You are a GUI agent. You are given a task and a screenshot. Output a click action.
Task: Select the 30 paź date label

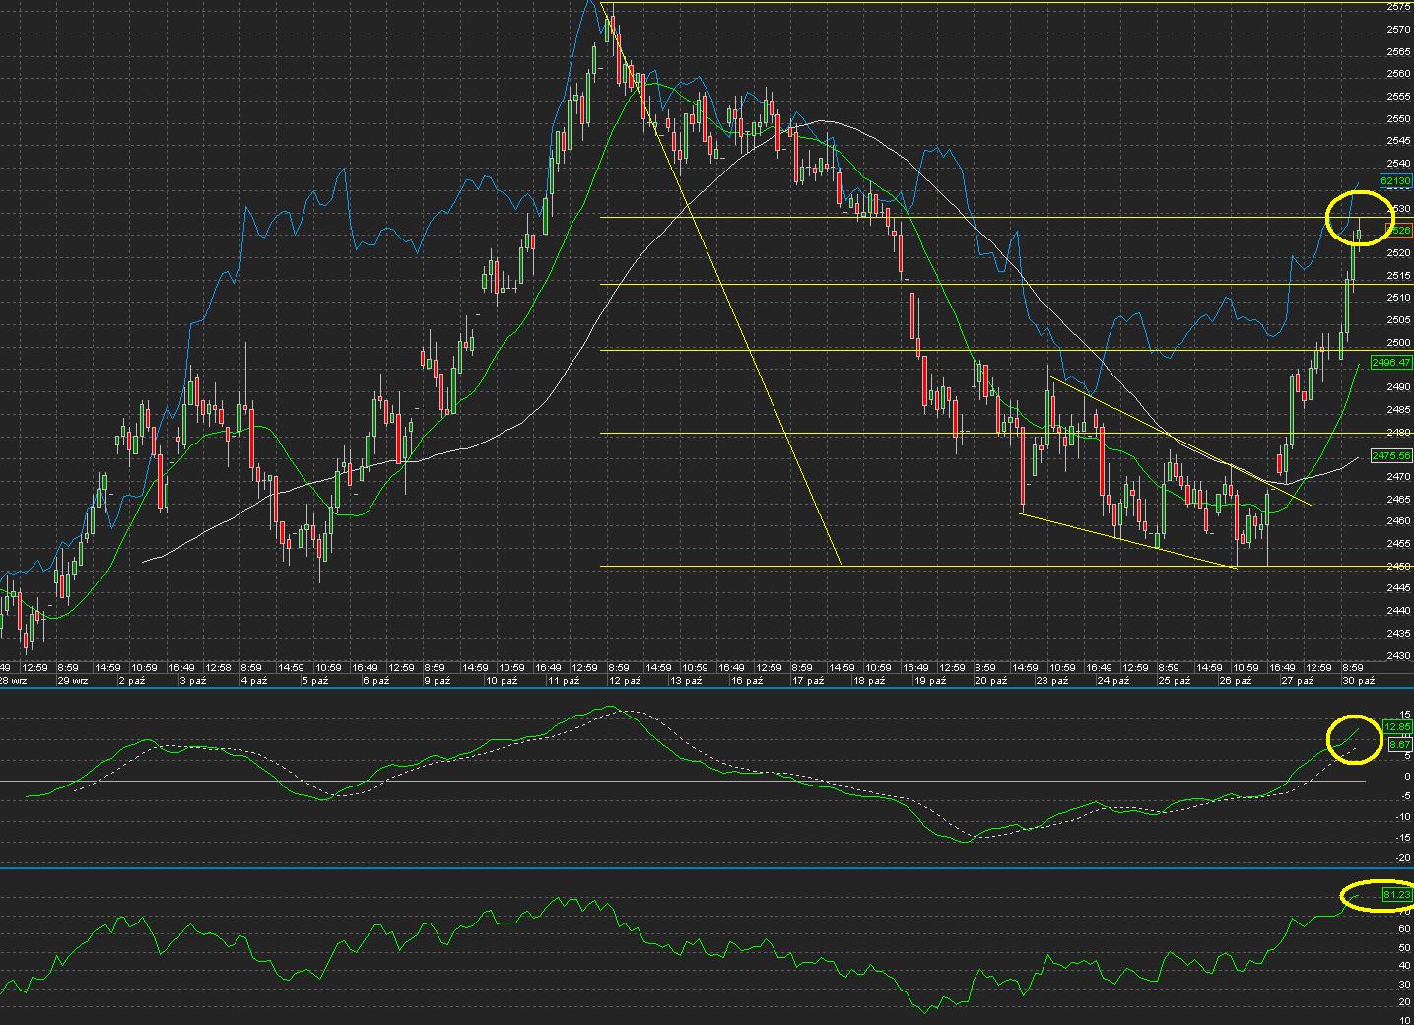[x=1359, y=680]
